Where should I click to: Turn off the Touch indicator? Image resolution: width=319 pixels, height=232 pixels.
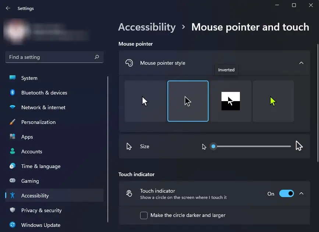pyautogui.click(x=286, y=193)
